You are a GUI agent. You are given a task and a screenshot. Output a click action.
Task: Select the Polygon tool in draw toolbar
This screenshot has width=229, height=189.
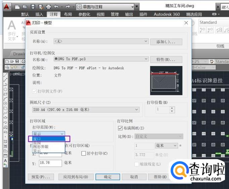click(x=5, y=89)
